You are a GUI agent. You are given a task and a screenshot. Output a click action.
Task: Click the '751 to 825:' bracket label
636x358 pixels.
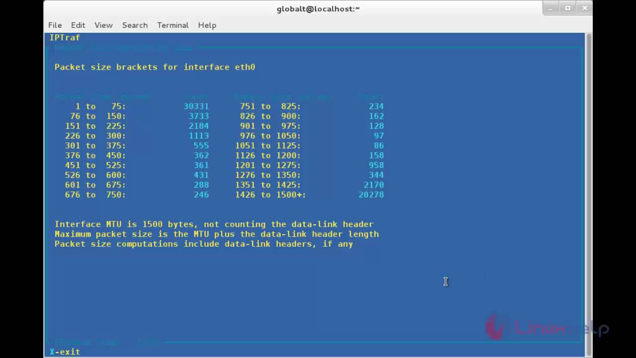click(x=270, y=106)
